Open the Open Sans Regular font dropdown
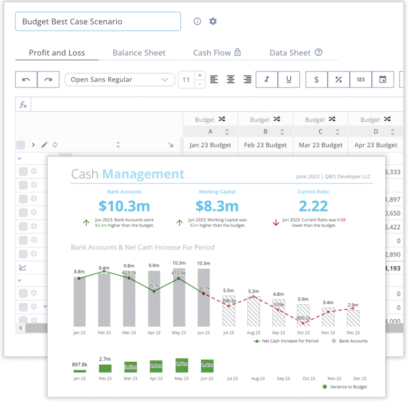 pos(120,79)
